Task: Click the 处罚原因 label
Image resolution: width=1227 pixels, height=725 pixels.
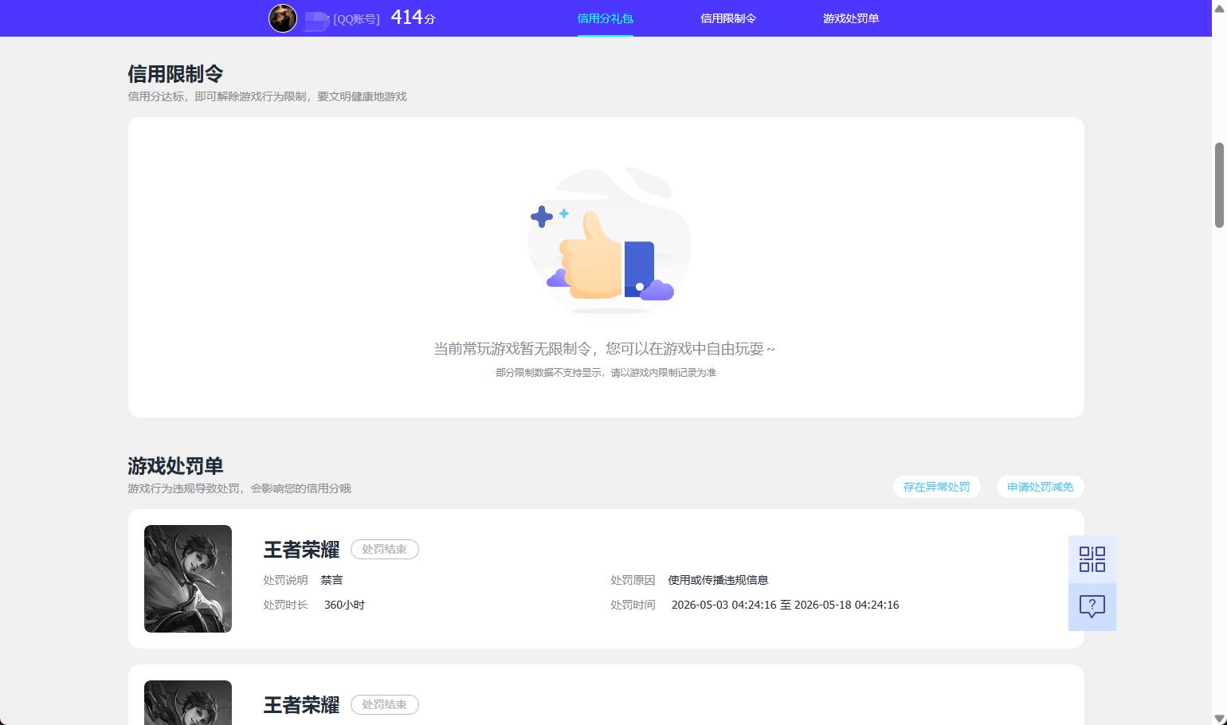Action: click(x=633, y=580)
